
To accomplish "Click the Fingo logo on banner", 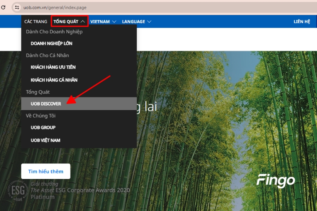I will click(276, 181).
